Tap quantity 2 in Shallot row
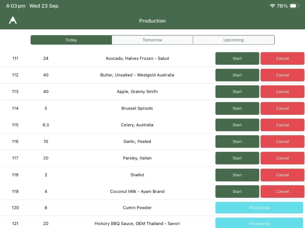The width and height of the screenshot is (305, 228). click(x=46, y=175)
